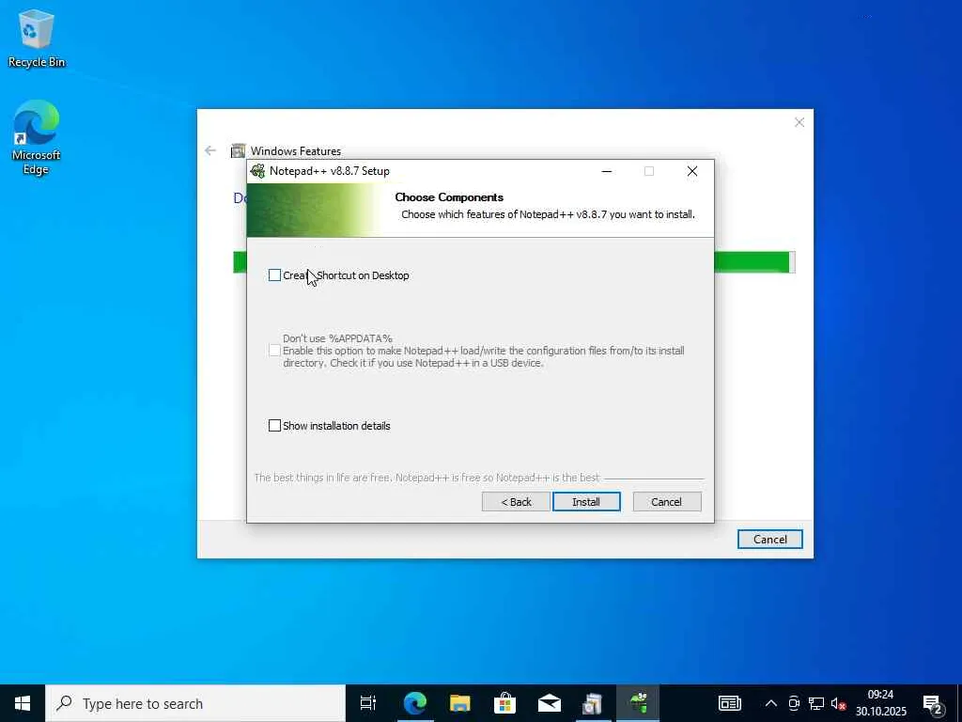This screenshot has height=722, width=962.
Task: Open Task View from the taskbar
Action: coord(368,703)
